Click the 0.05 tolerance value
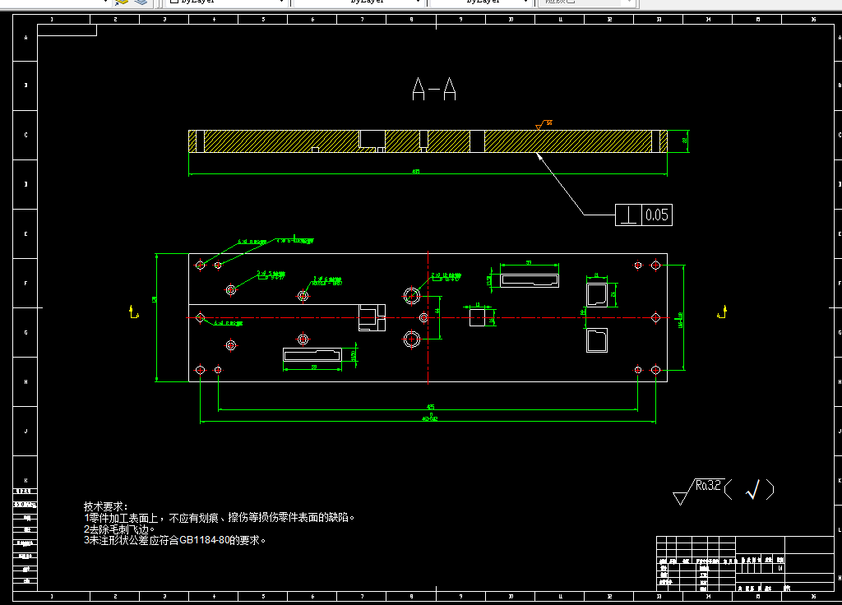 pyautogui.click(x=657, y=215)
